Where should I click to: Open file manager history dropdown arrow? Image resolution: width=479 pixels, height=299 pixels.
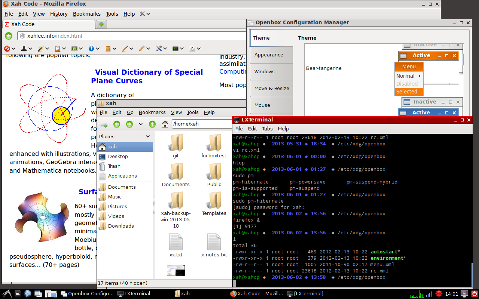(141, 124)
